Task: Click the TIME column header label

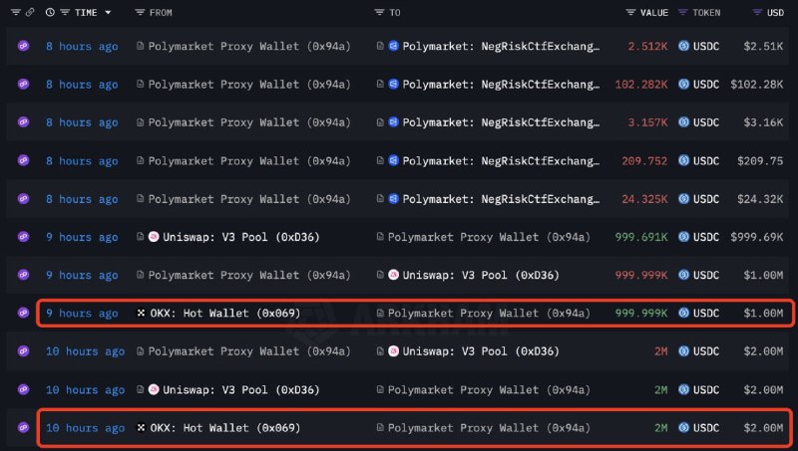Action: pyautogui.click(x=86, y=13)
